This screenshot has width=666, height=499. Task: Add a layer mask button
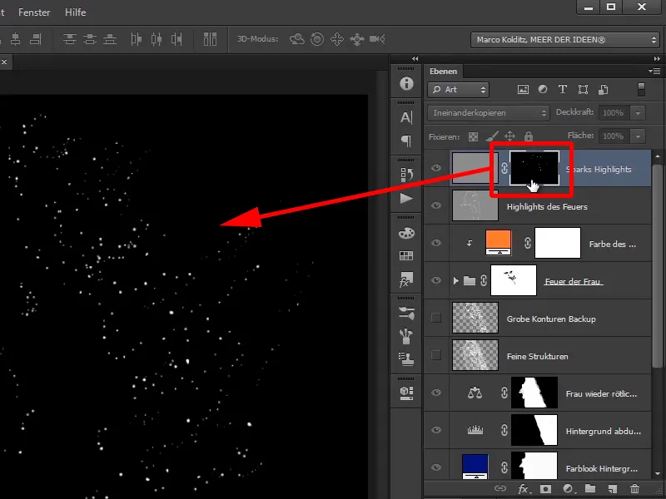[x=546, y=489]
